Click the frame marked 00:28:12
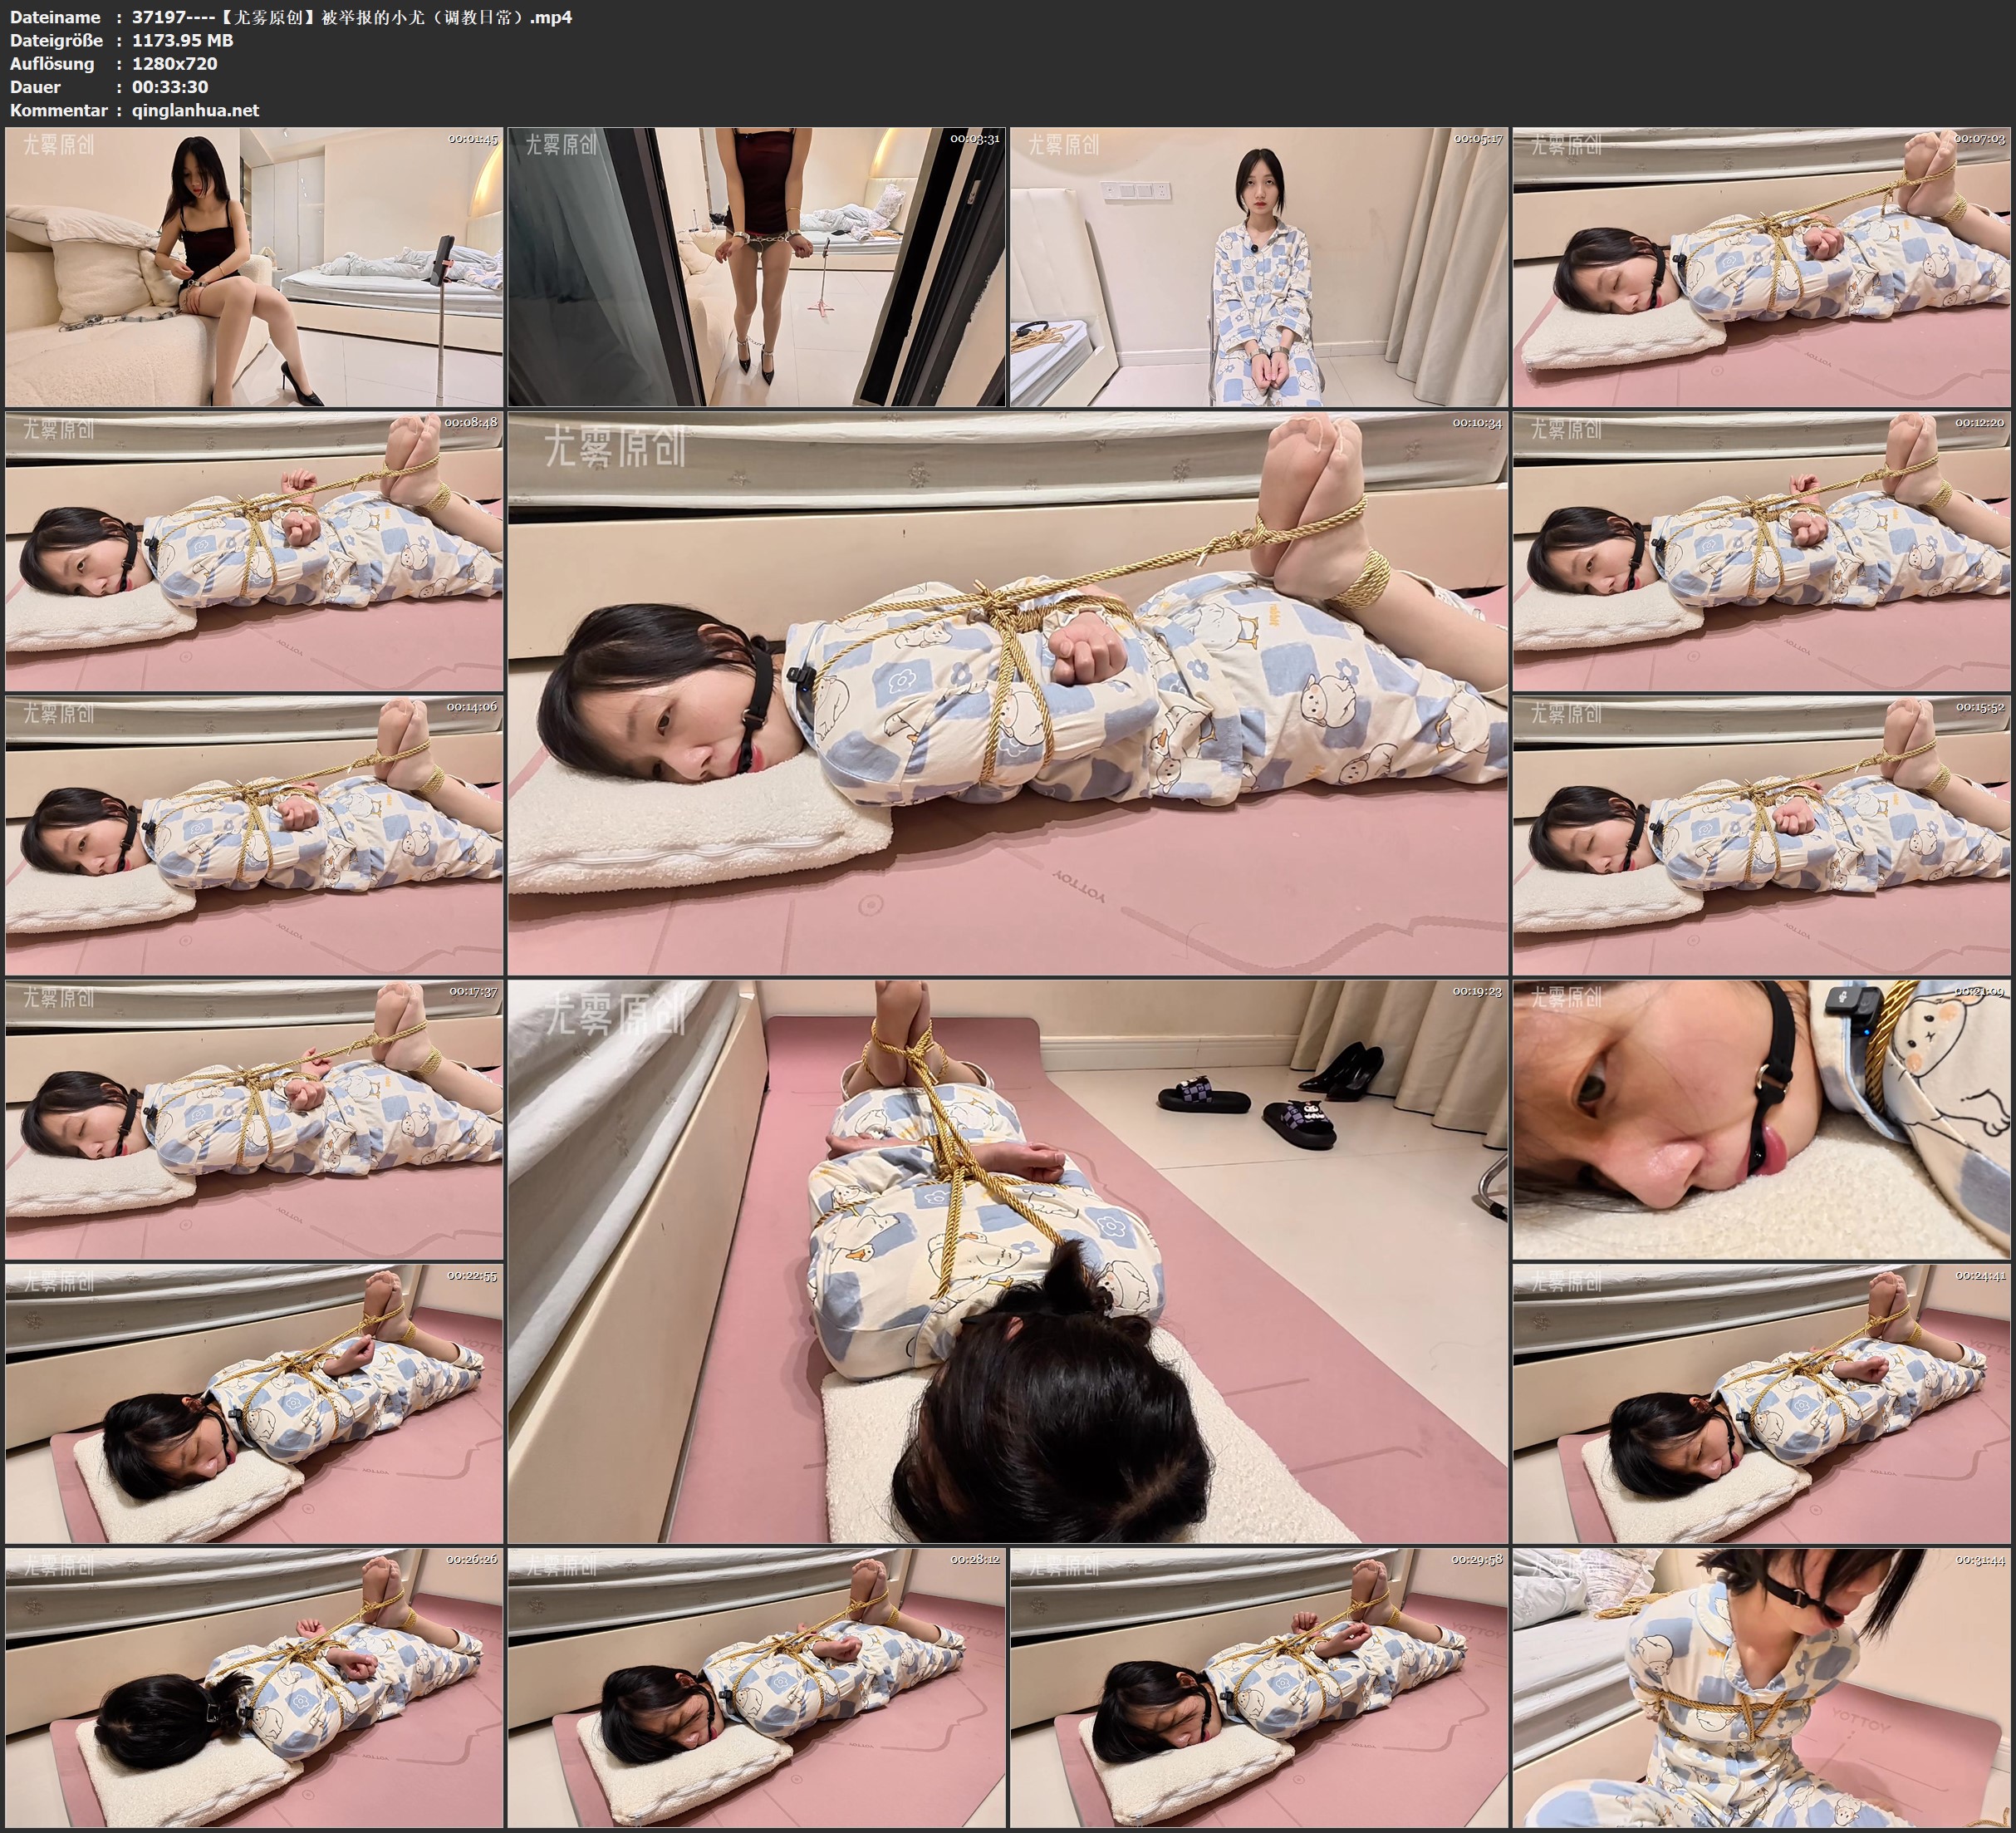Image resolution: width=2016 pixels, height=1833 pixels. pyautogui.click(x=757, y=1688)
